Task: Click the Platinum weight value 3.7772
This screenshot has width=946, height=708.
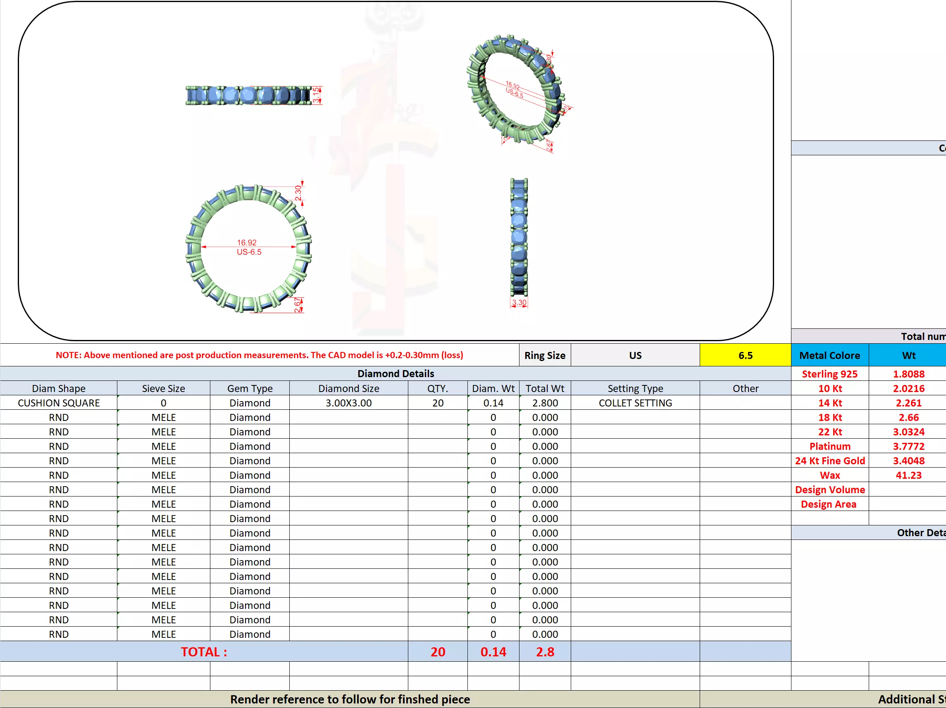Action: tap(908, 446)
